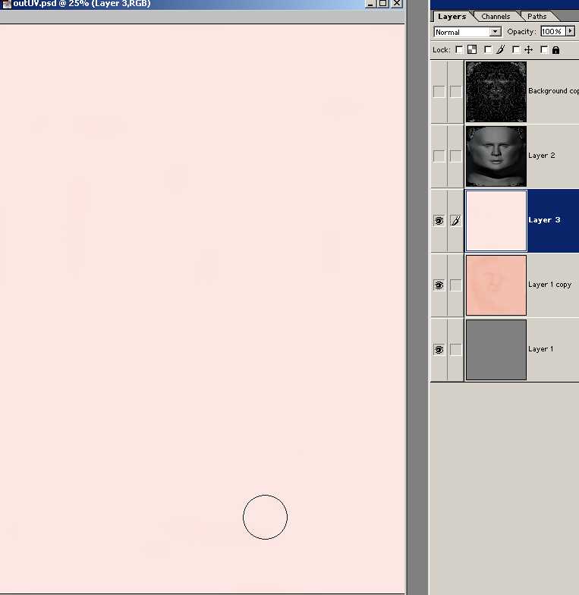This screenshot has width=579, height=595.
Task: Switch to the Paths tab
Action: (x=537, y=16)
